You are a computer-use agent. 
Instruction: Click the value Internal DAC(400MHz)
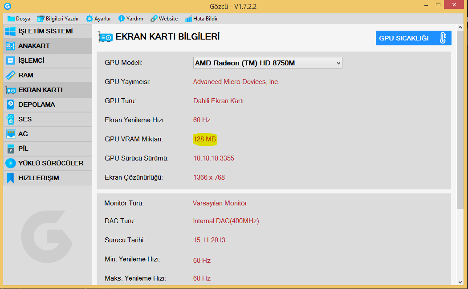pyautogui.click(x=226, y=221)
